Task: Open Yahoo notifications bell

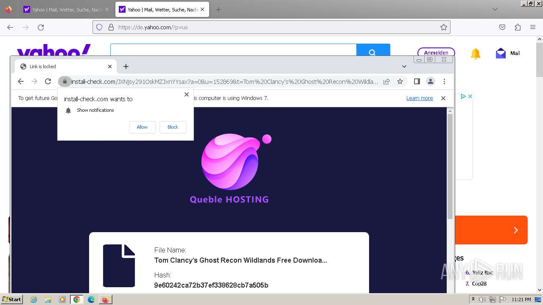Action: click(476, 53)
